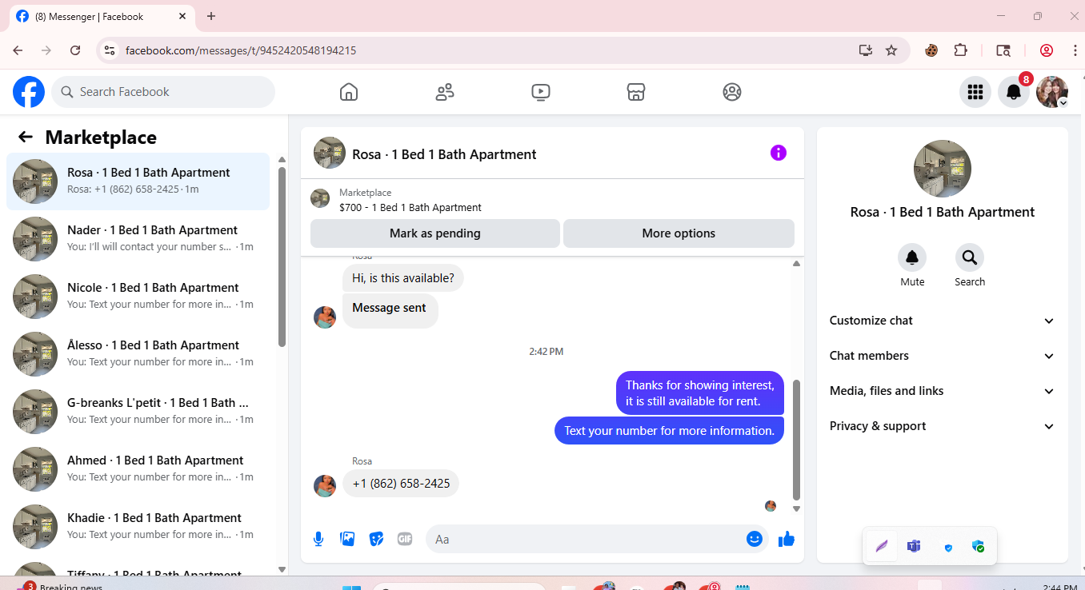Click Mark as pending button
1085x590 pixels.
click(435, 233)
